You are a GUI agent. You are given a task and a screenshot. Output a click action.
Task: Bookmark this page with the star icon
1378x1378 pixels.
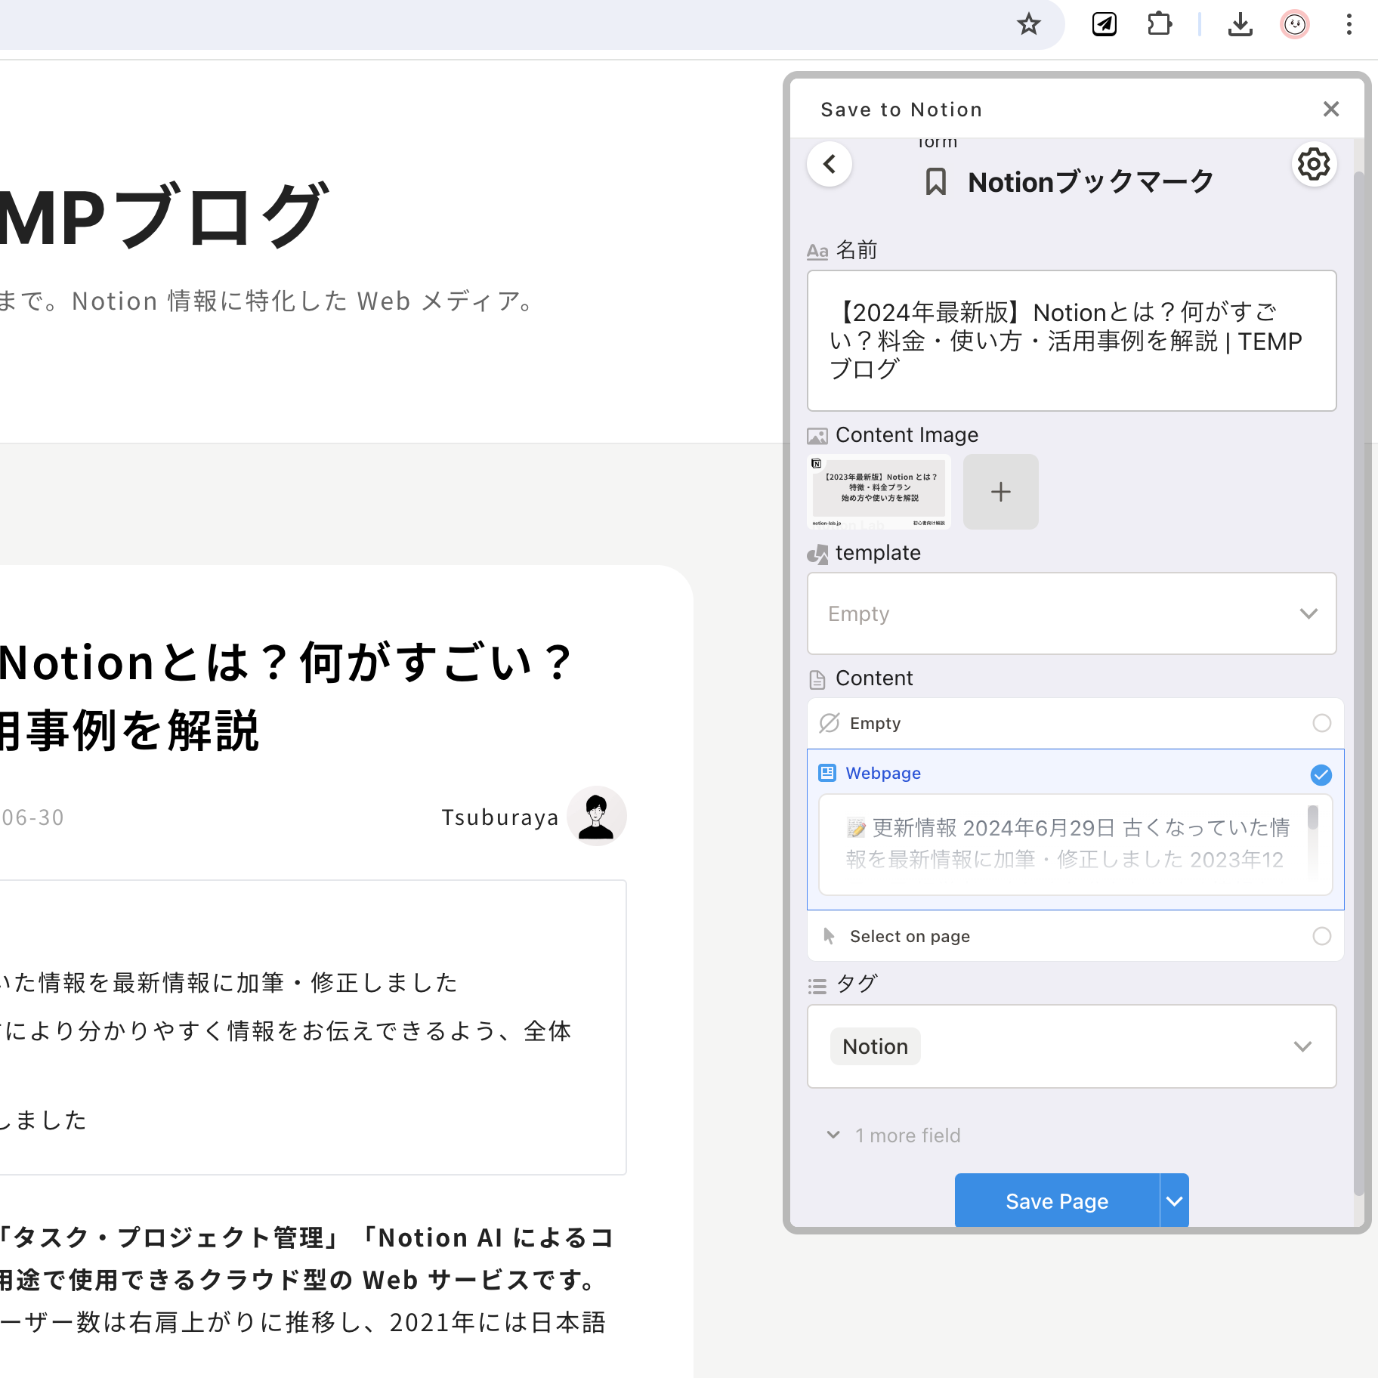[x=1028, y=24]
